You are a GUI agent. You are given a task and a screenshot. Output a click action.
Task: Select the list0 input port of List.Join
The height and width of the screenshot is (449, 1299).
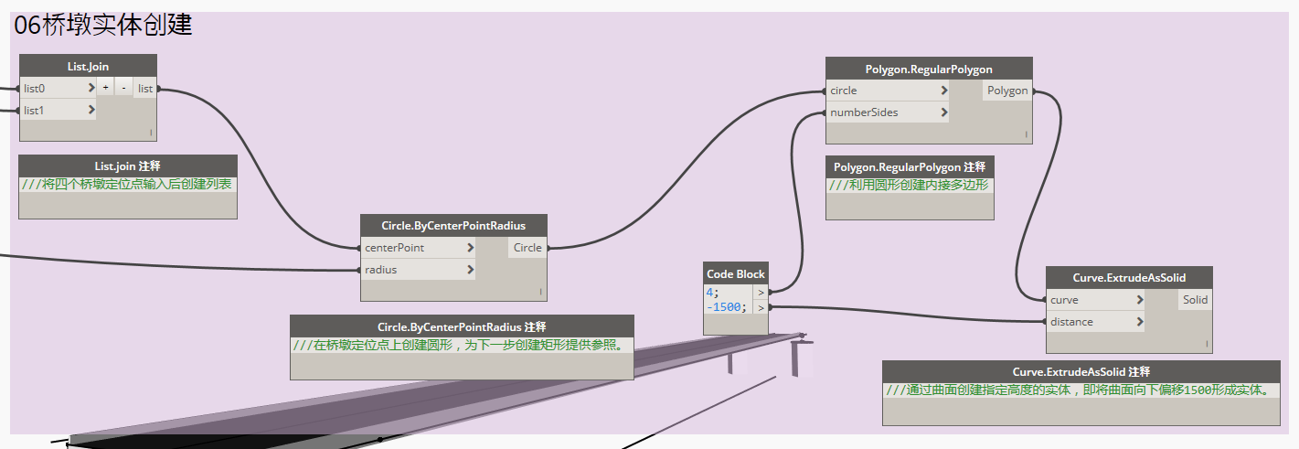[58, 88]
